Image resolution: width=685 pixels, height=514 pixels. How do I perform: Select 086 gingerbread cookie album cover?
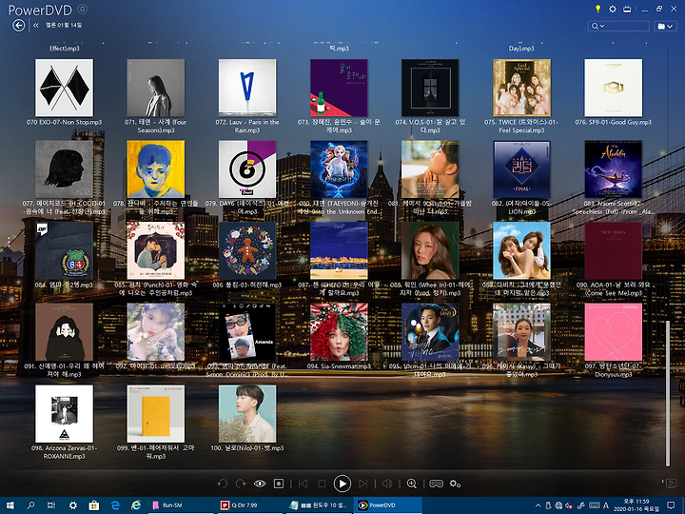click(247, 250)
